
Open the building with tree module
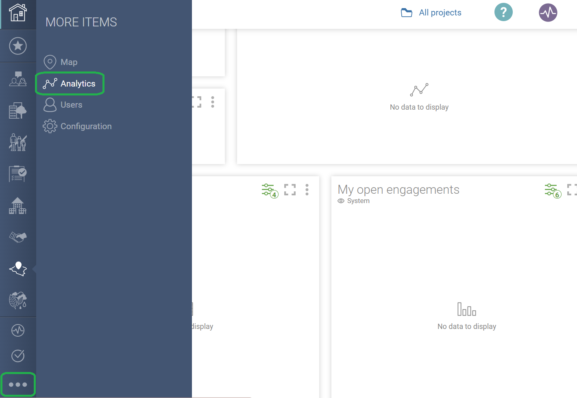(x=18, y=110)
